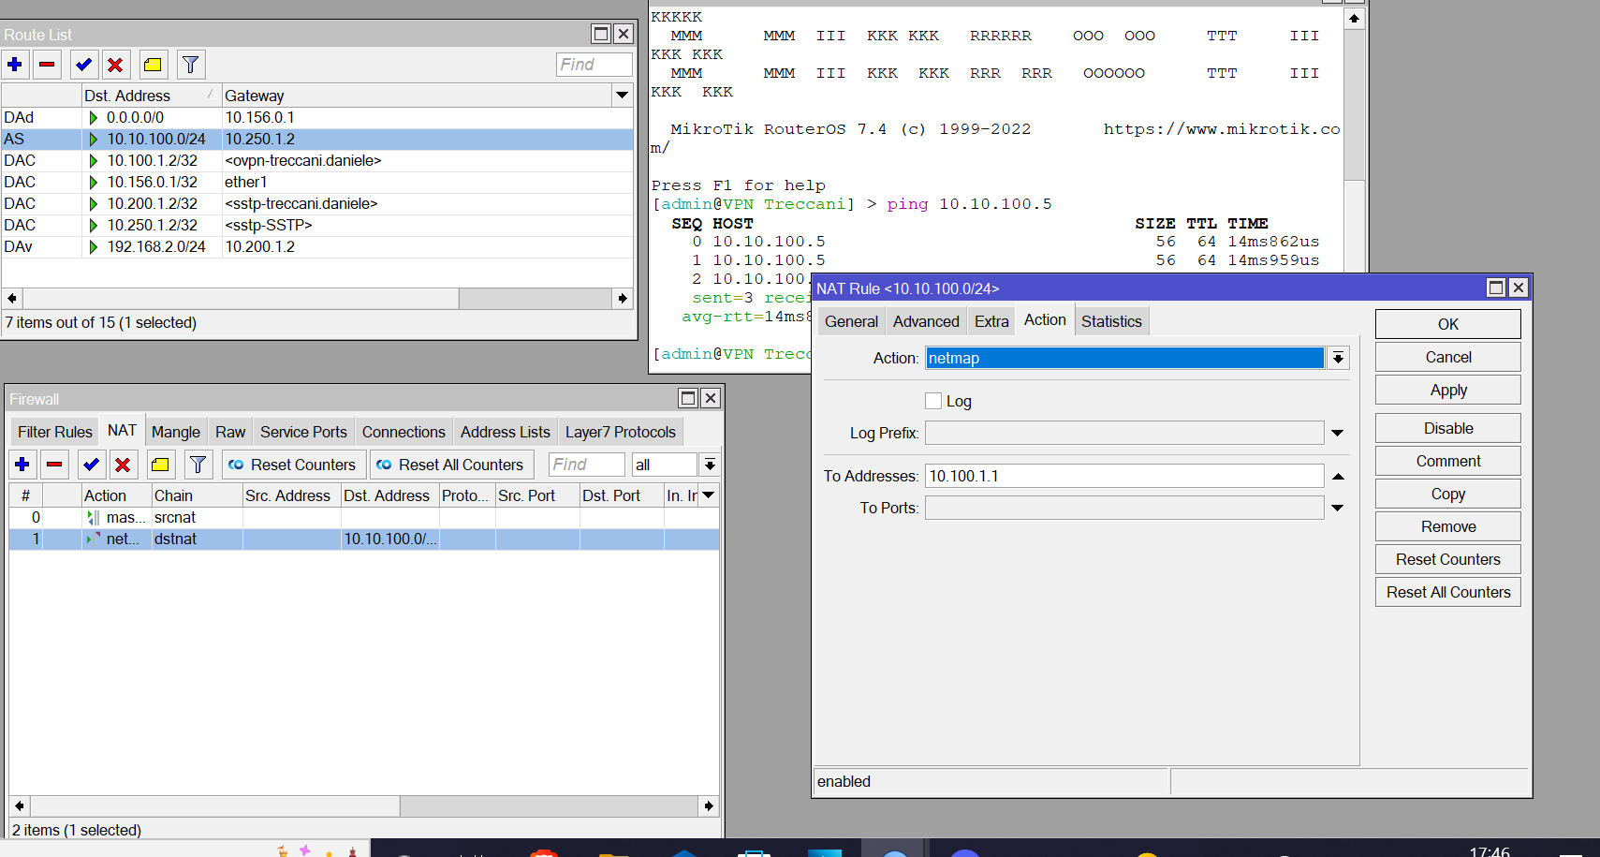Click the Log Prefix input field
Image resolution: width=1600 pixels, height=857 pixels.
1124,433
